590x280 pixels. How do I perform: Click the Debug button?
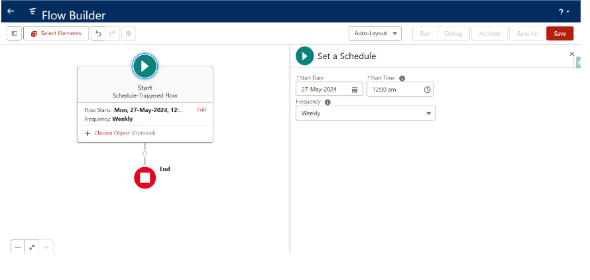tap(453, 34)
